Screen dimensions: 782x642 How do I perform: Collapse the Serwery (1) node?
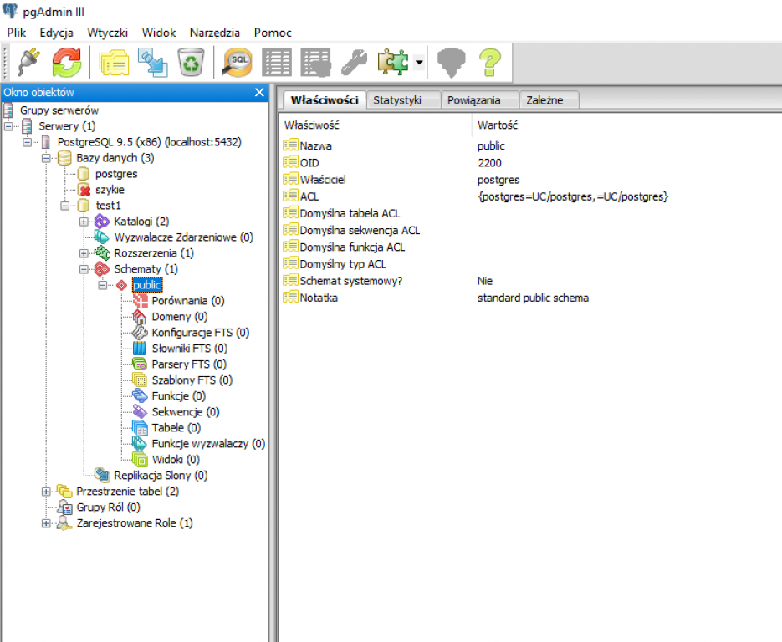pyautogui.click(x=8, y=126)
